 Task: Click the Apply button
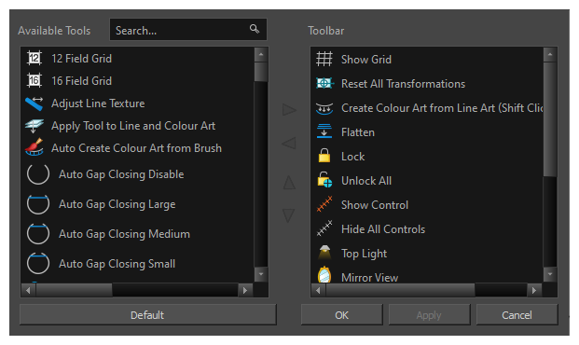coord(429,315)
